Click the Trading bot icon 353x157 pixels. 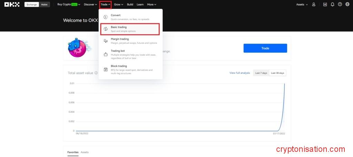(106, 54)
